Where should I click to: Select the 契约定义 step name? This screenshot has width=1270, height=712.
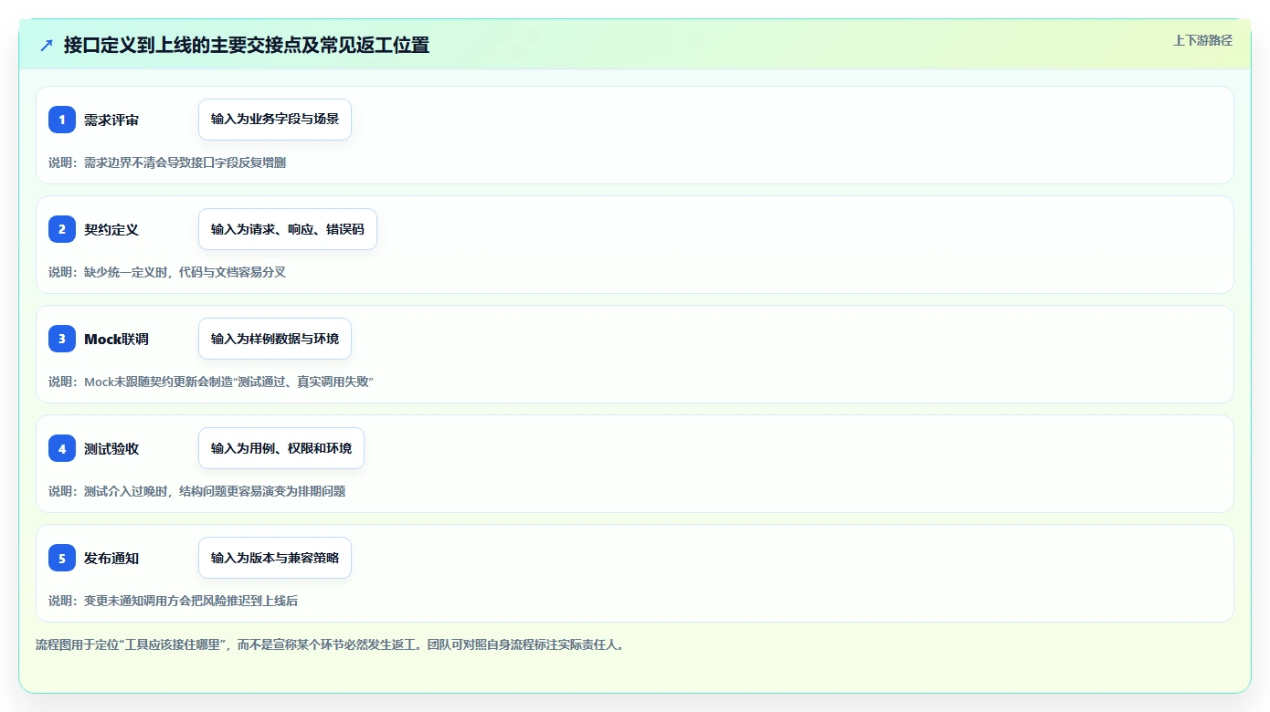pos(111,229)
